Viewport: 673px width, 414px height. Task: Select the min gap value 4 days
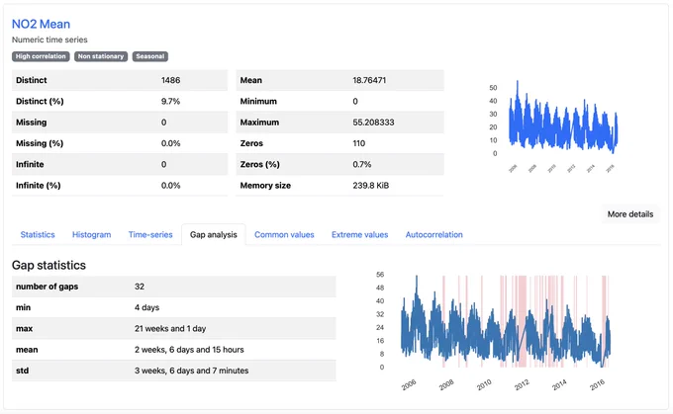click(x=146, y=307)
